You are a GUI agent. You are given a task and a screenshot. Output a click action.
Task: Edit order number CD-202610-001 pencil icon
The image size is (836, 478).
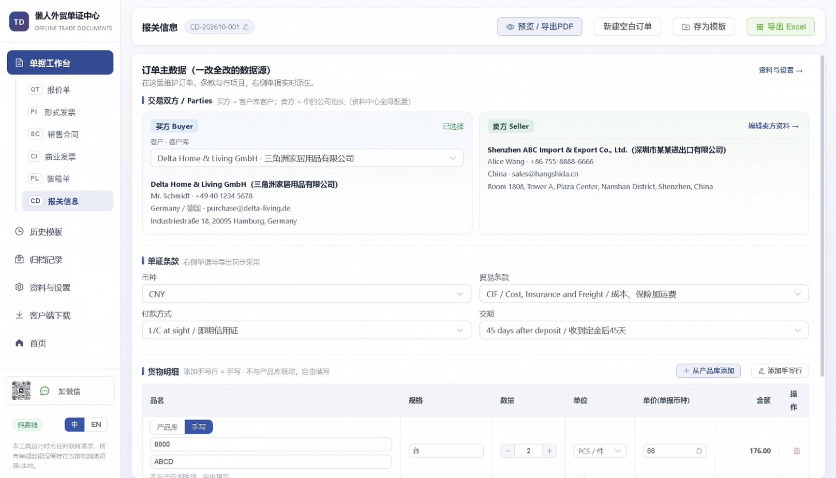(x=246, y=27)
